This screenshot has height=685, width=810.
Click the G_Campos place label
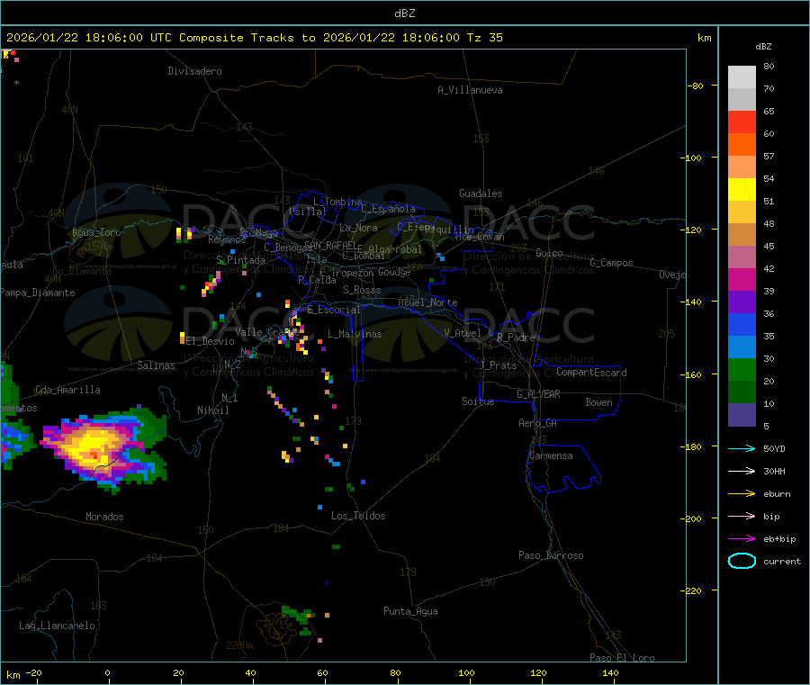(x=611, y=263)
